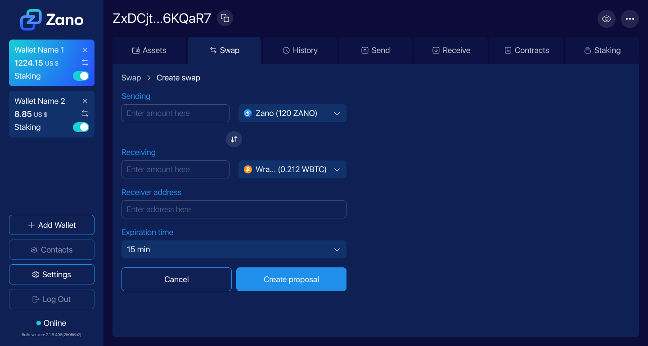The height and width of the screenshot is (346, 648).
Task: Click the Receiver address input field
Action: coord(234,209)
